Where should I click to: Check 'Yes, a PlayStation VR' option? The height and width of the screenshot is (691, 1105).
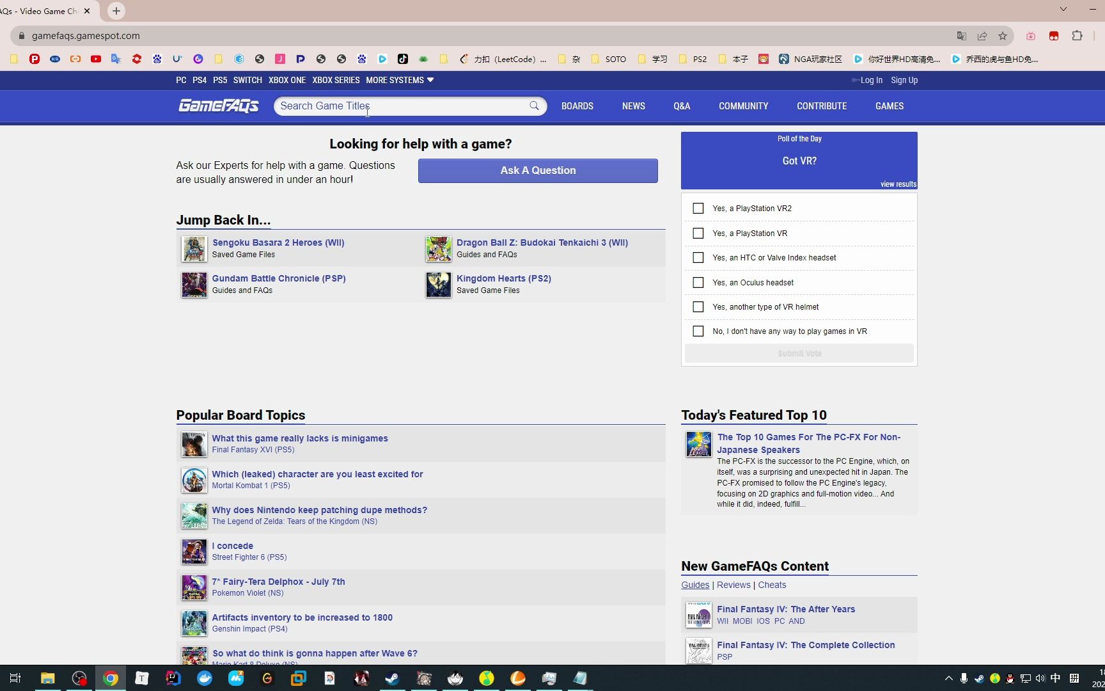698,234
